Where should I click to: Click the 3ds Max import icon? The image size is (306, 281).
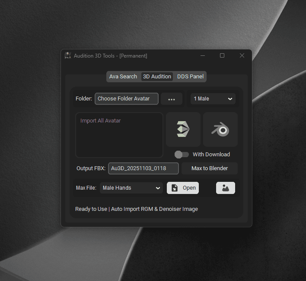[183, 129]
